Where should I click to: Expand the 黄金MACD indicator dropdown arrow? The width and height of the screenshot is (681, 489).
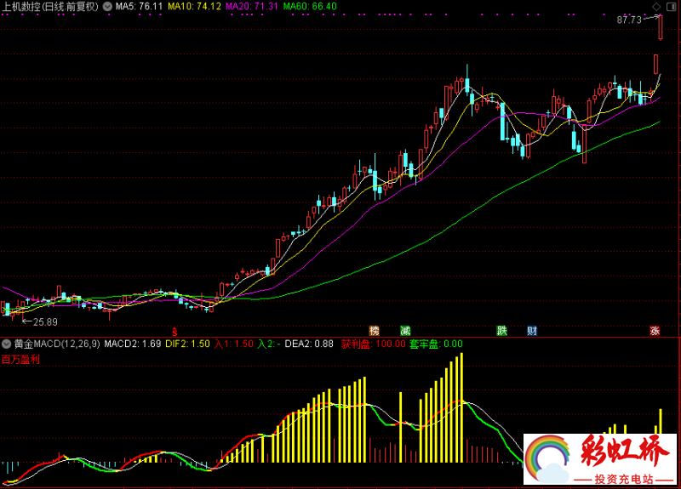pos(7,344)
